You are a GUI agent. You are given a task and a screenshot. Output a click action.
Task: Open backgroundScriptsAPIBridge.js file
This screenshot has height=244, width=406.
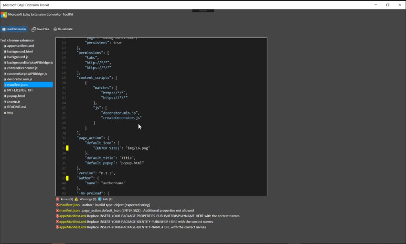(30, 63)
